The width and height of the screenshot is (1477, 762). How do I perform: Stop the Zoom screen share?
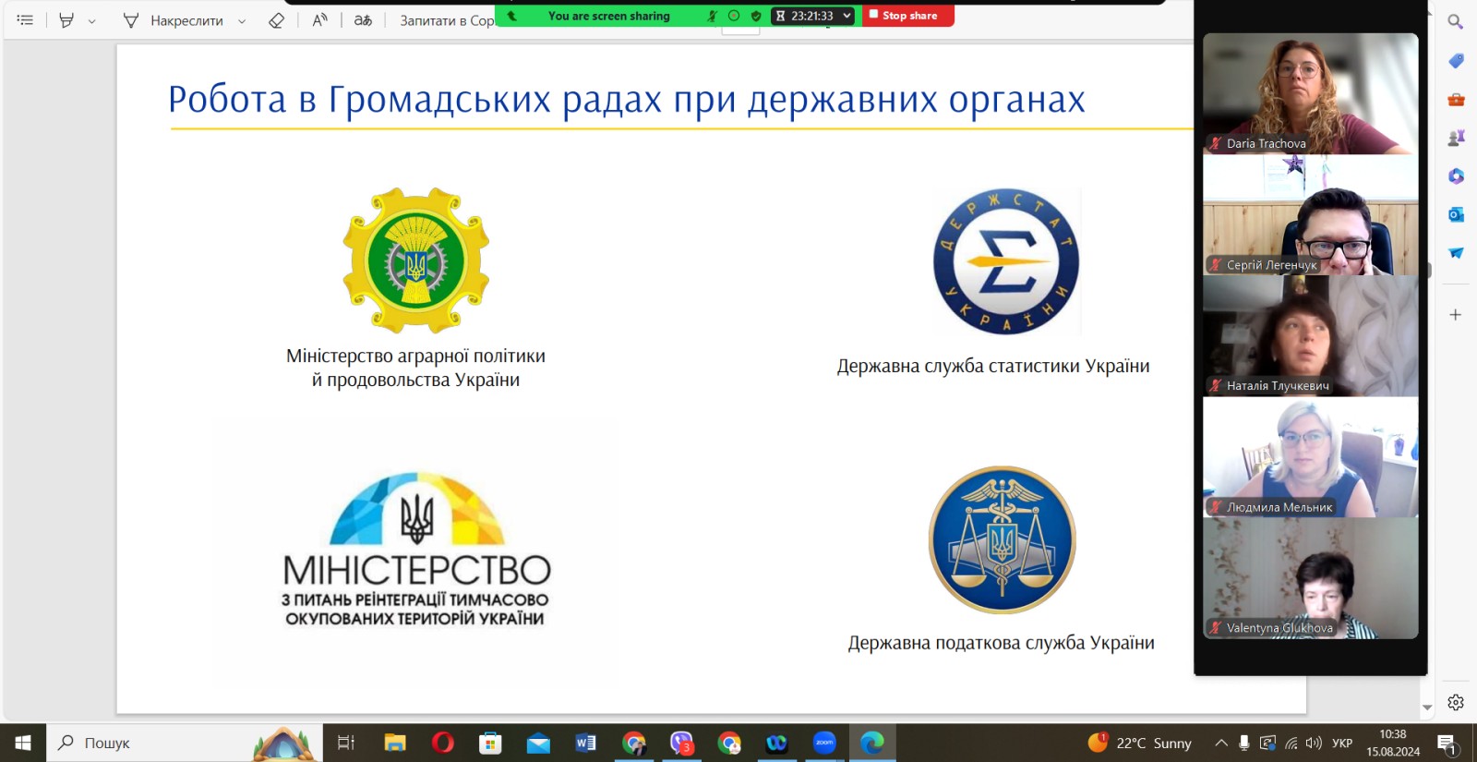click(908, 16)
